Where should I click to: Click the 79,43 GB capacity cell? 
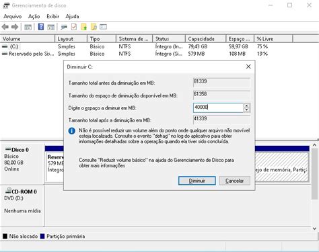tap(198, 46)
